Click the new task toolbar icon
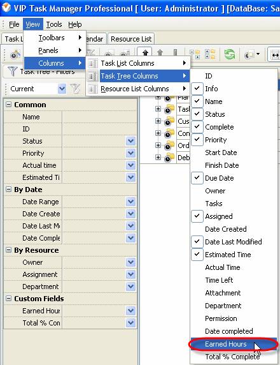 click(x=15, y=54)
